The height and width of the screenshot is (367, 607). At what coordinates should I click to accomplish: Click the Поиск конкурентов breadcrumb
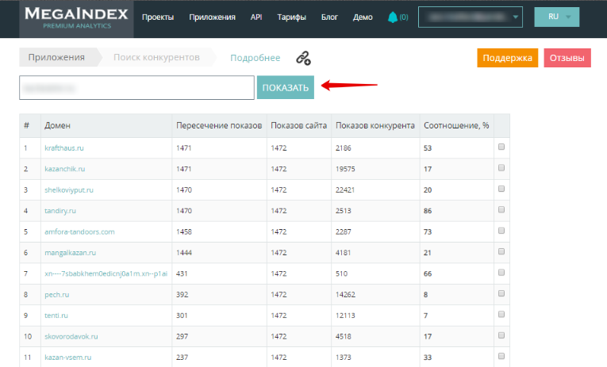(x=156, y=57)
